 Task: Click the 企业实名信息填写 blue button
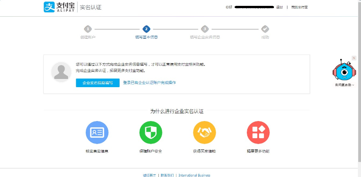click(97, 83)
